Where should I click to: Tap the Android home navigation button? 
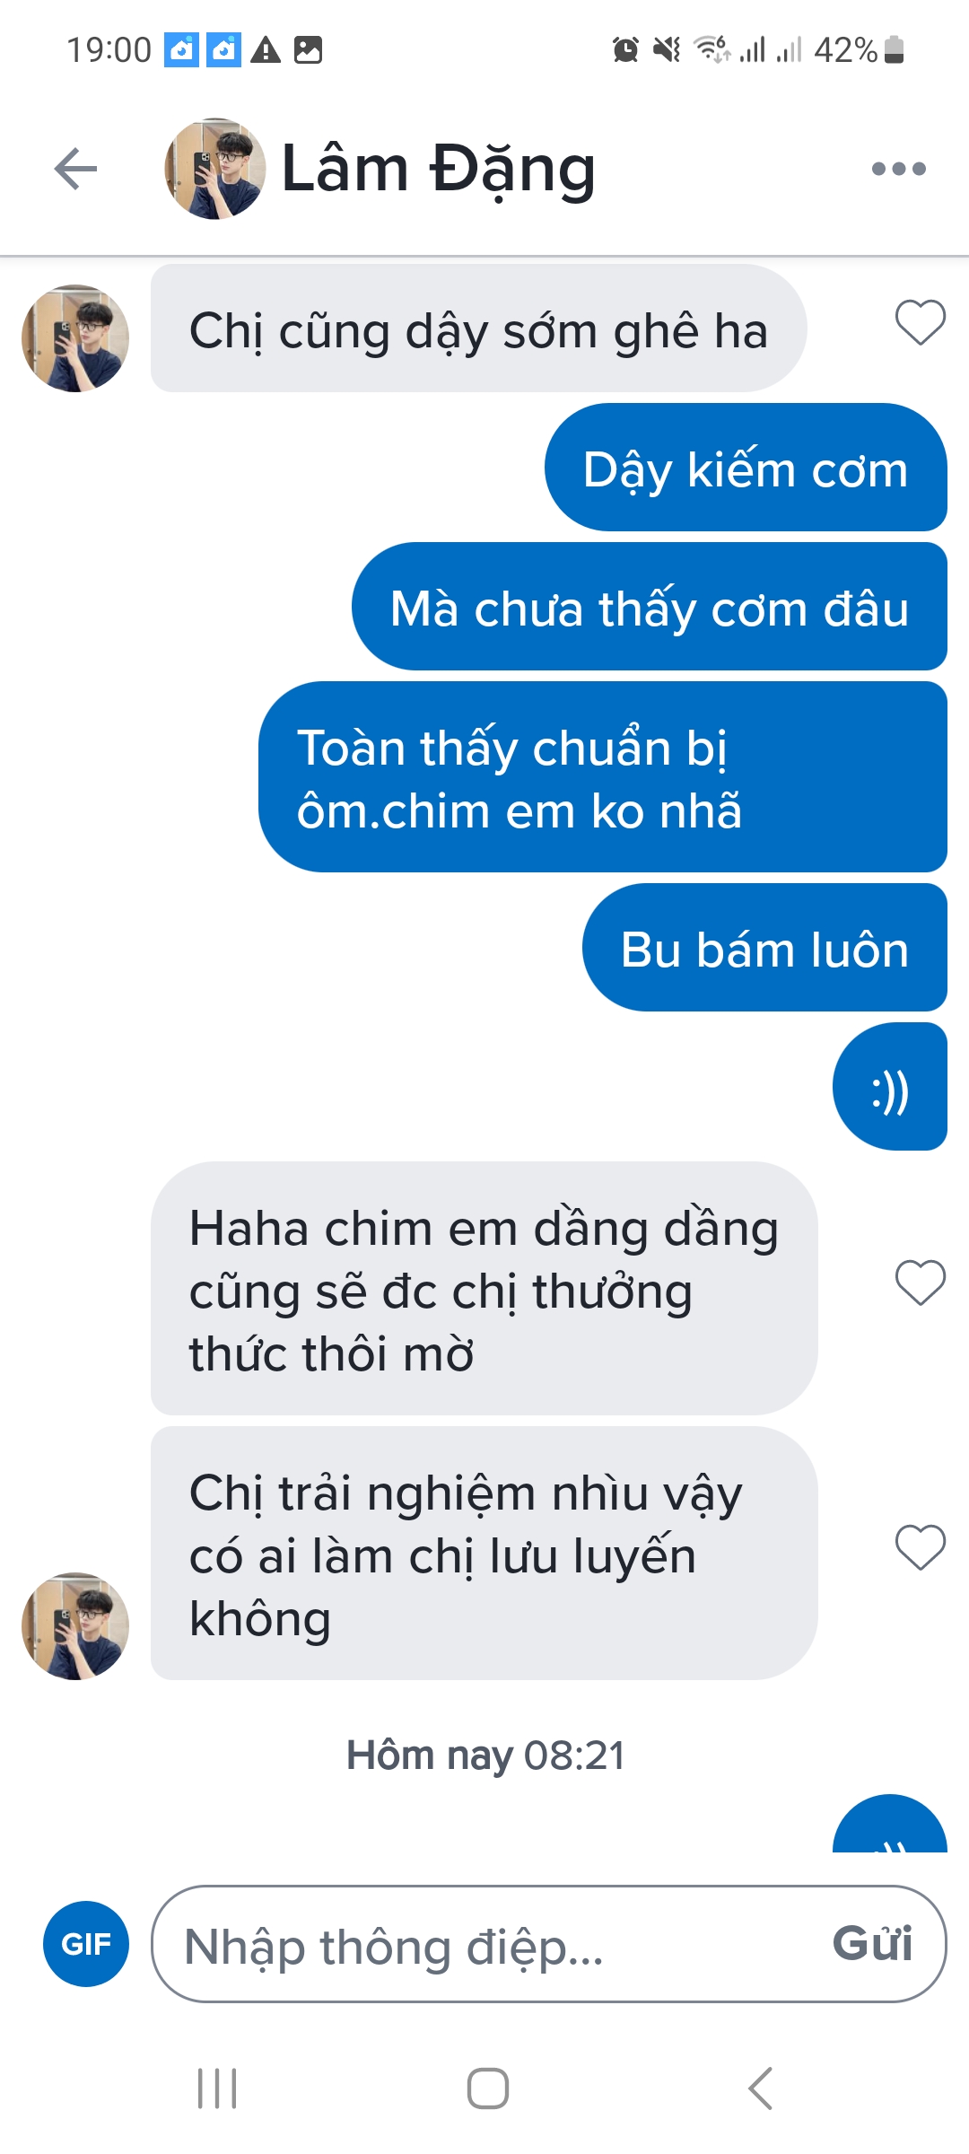pyautogui.click(x=488, y=2088)
